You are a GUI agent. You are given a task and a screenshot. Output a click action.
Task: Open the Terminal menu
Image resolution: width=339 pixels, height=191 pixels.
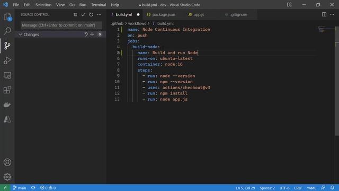click(x=99, y=5)
